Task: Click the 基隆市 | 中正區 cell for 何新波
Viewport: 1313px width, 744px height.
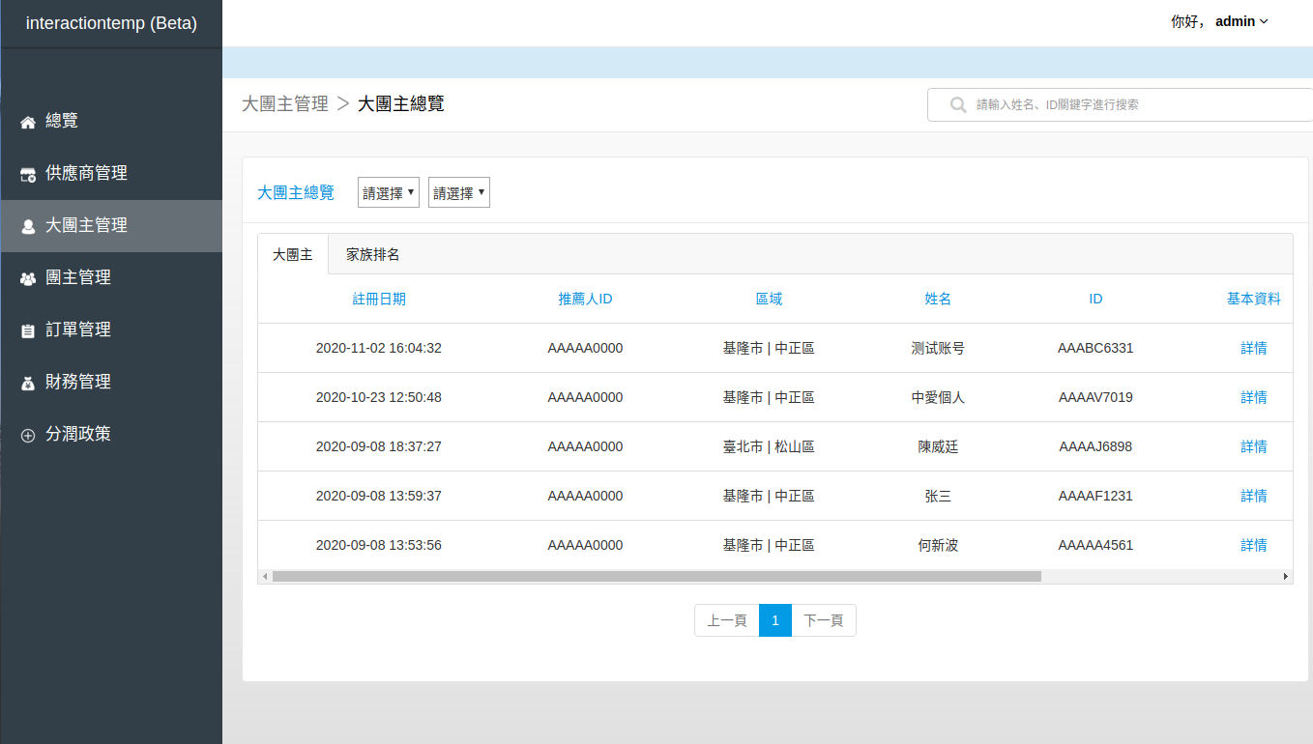Action: coord(769,545)
